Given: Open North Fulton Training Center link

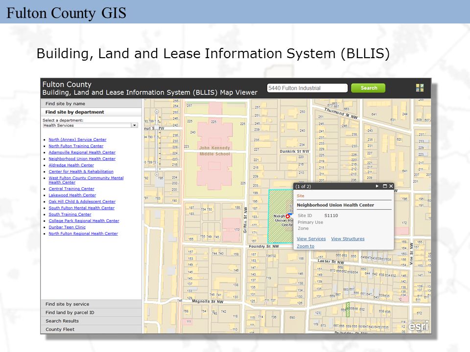Looking at the screenshot, I should 76,146.
